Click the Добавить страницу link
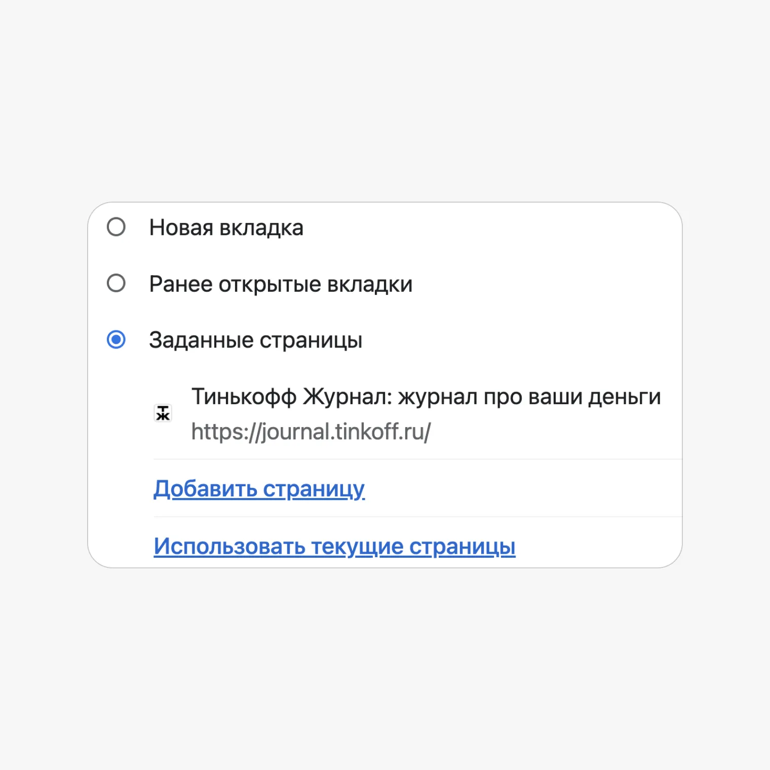The width and height of the screenshot is (770, 770). [259, 488]
